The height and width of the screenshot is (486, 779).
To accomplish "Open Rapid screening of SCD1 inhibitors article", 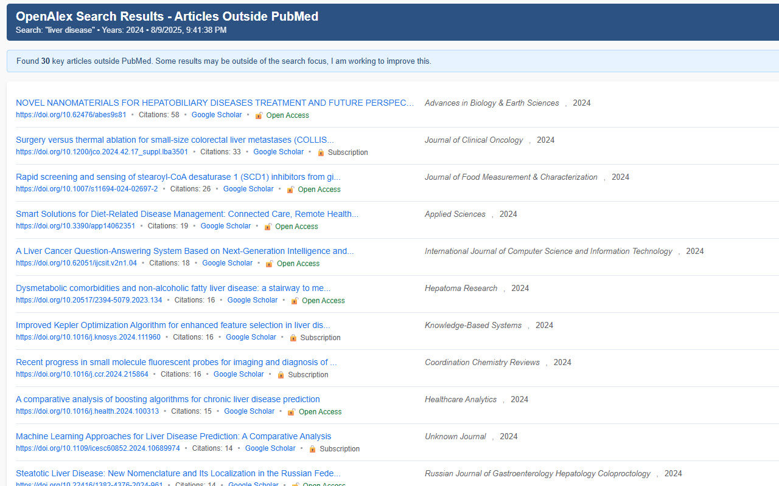I will click(x=178, y=177).
